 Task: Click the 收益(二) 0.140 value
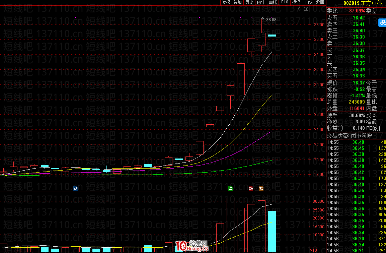pyautogui.click(x=359, y=128)
